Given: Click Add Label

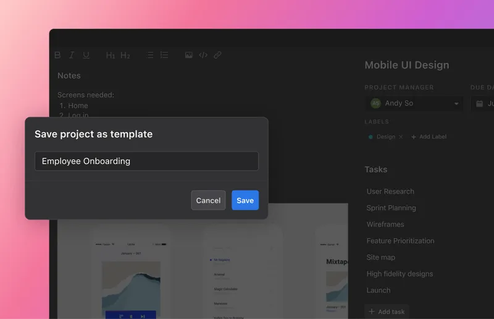Looking at the screenshot, I should point(429,137).
